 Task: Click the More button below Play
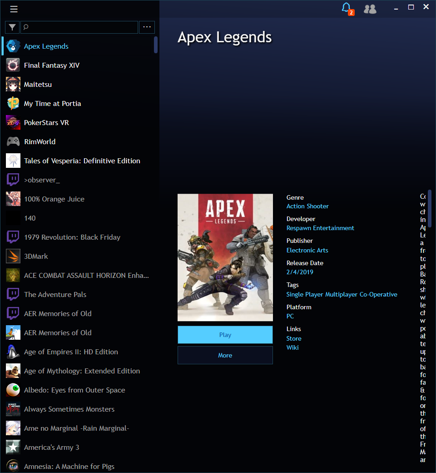coord(225,355)
